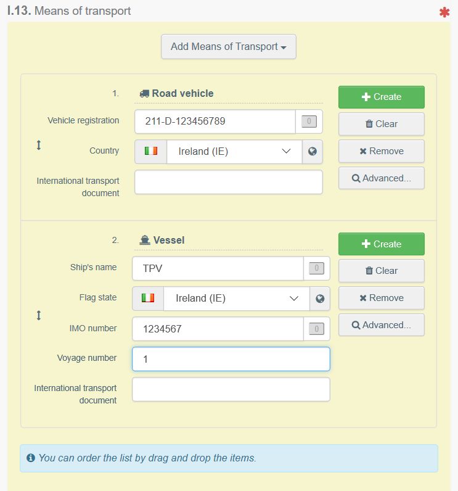Click globe icon beside Vessel Flag state
The width and height of the screenshot is (458, 491).
[x=320, y=299]
